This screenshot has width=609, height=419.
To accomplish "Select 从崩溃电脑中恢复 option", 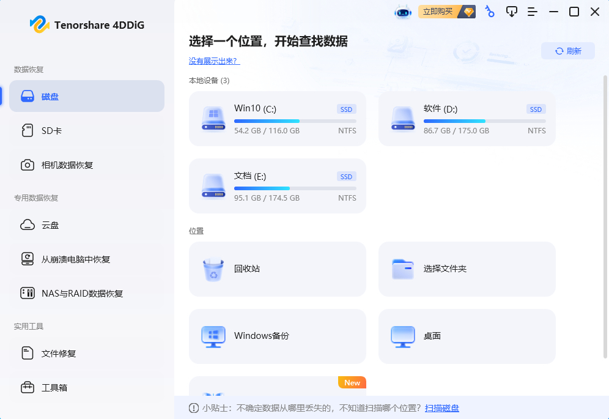I will pyautogui.click(x=87, y=259).
